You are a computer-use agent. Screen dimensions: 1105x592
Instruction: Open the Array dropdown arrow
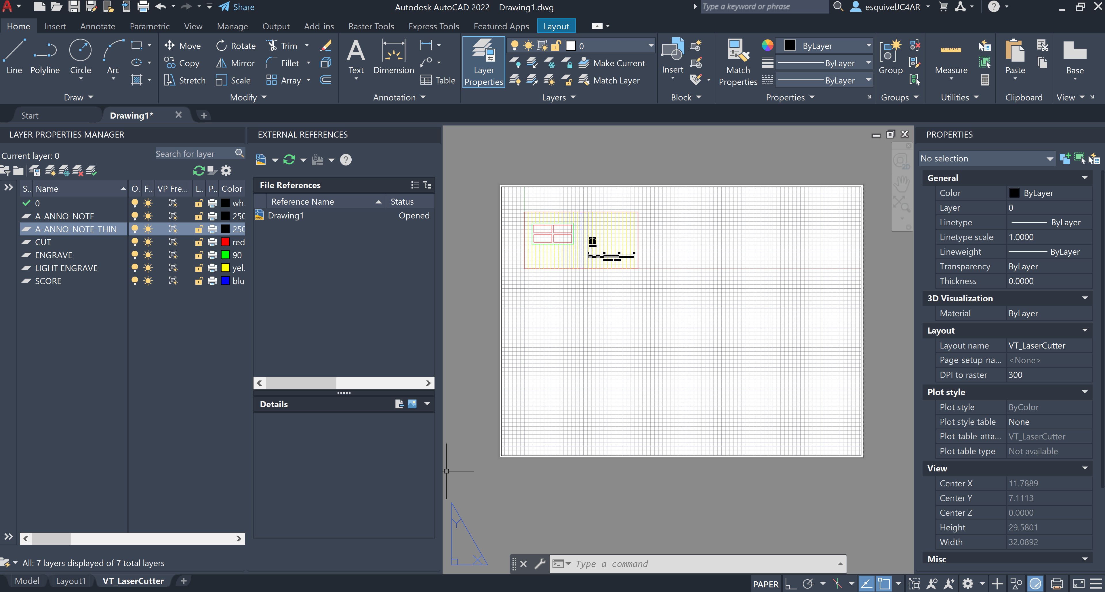click(x=308, y=80)
